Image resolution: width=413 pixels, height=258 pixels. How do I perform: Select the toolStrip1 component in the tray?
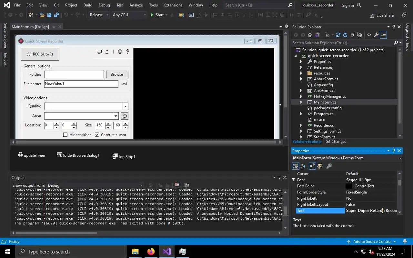[x=124, y=156]
